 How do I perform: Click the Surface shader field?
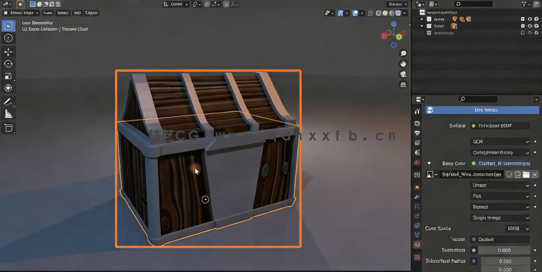click(500, 126)
